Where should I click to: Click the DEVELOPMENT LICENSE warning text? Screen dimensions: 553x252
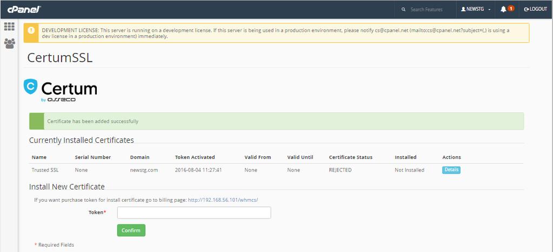[276, 33]
